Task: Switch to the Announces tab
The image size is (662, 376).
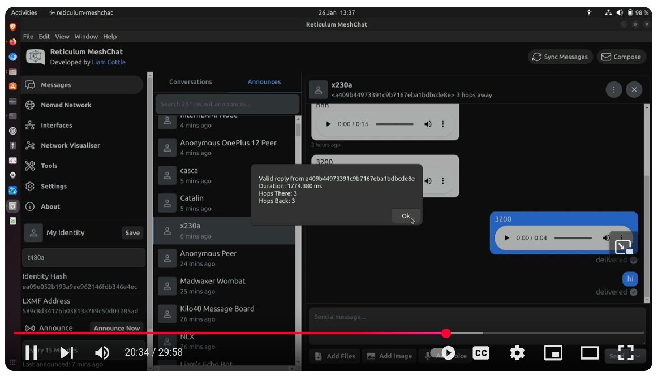Action: (264, 82)
